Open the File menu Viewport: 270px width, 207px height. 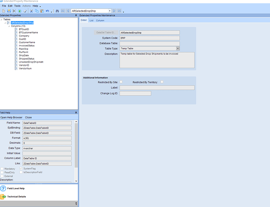pyautogui.click(x=4, y=6)
